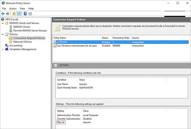Viewport: 191px width, 129px height.
Task: Minimize the Network Policy Server window
Action: (168, 3)
